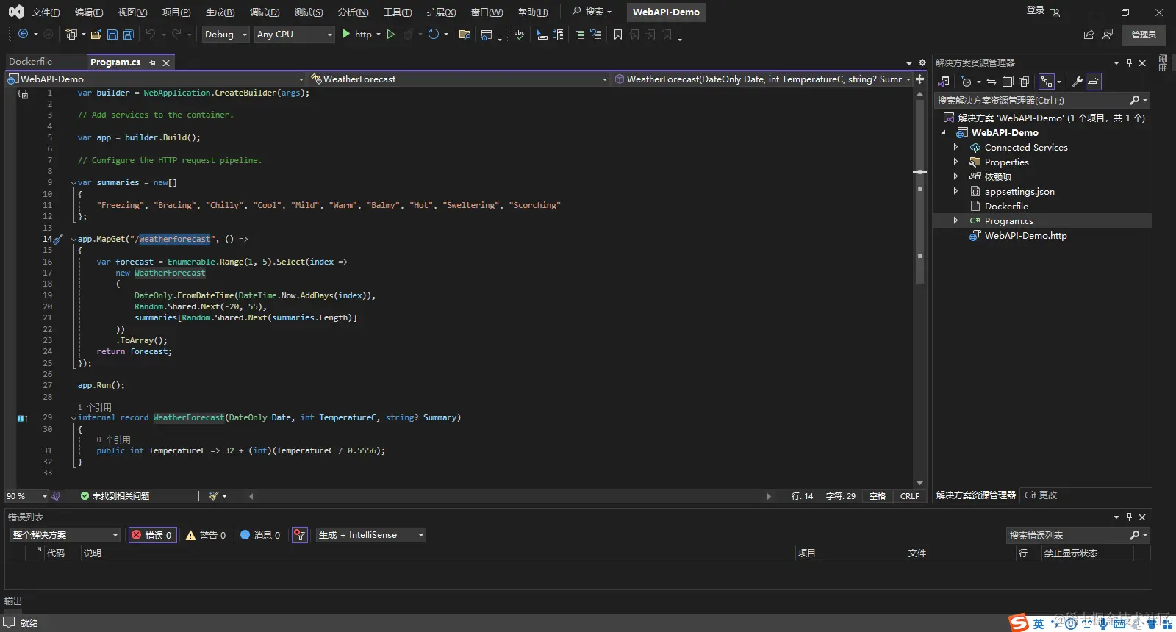Click the editor vertical scrollbar thumb
The width and height of the screenshot is (1176, 632).
(x=919, y=193)
